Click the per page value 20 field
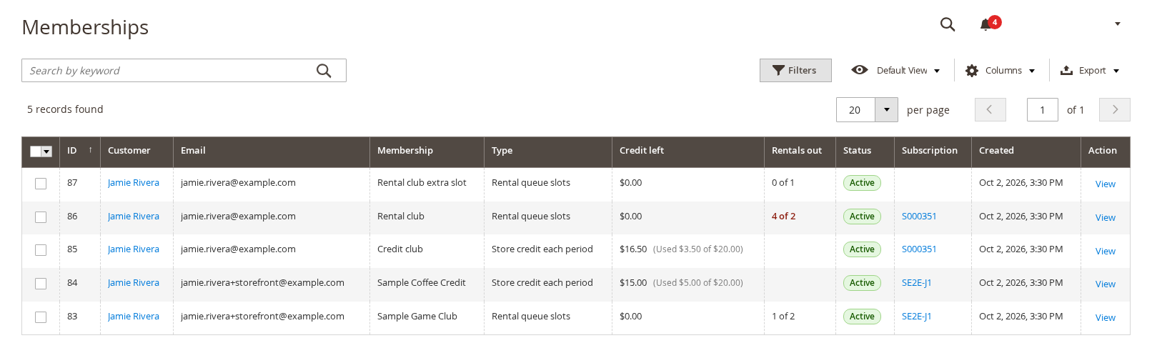 coord(855,110)
